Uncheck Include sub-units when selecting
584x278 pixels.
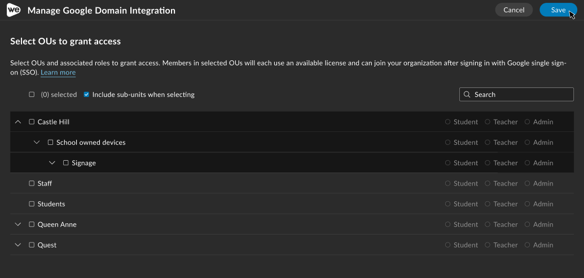(x=86, y=95)
